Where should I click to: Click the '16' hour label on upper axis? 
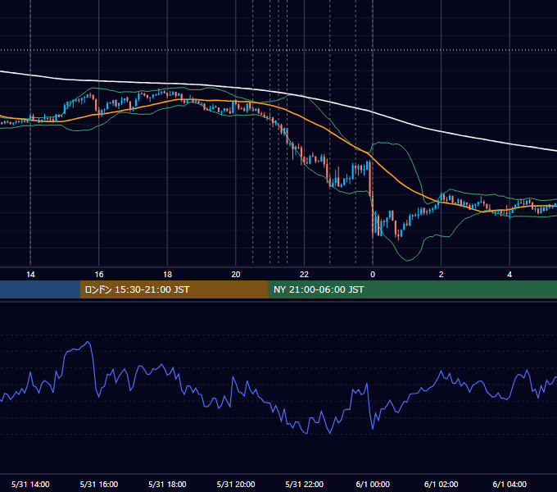(x=99, y=275)
